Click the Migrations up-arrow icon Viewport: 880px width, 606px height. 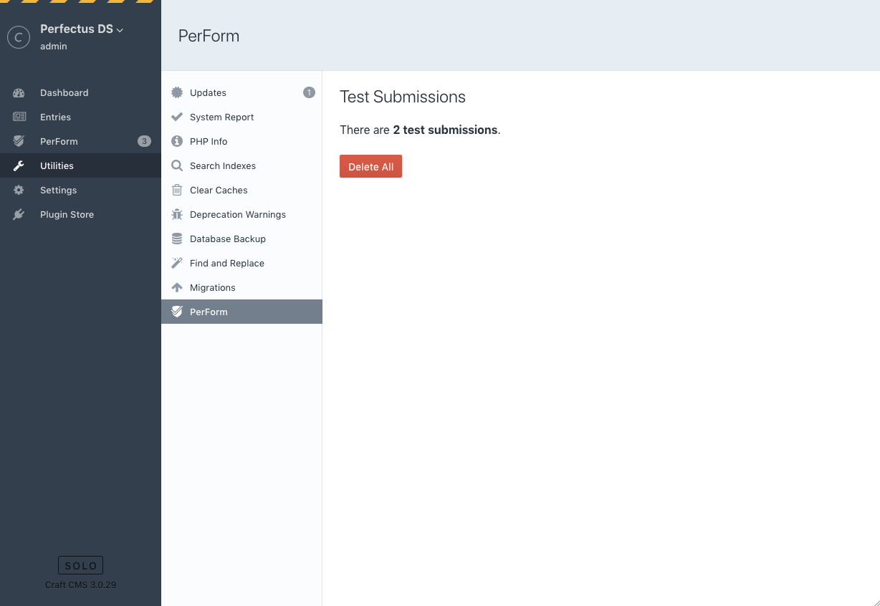[x=177, y=288]
